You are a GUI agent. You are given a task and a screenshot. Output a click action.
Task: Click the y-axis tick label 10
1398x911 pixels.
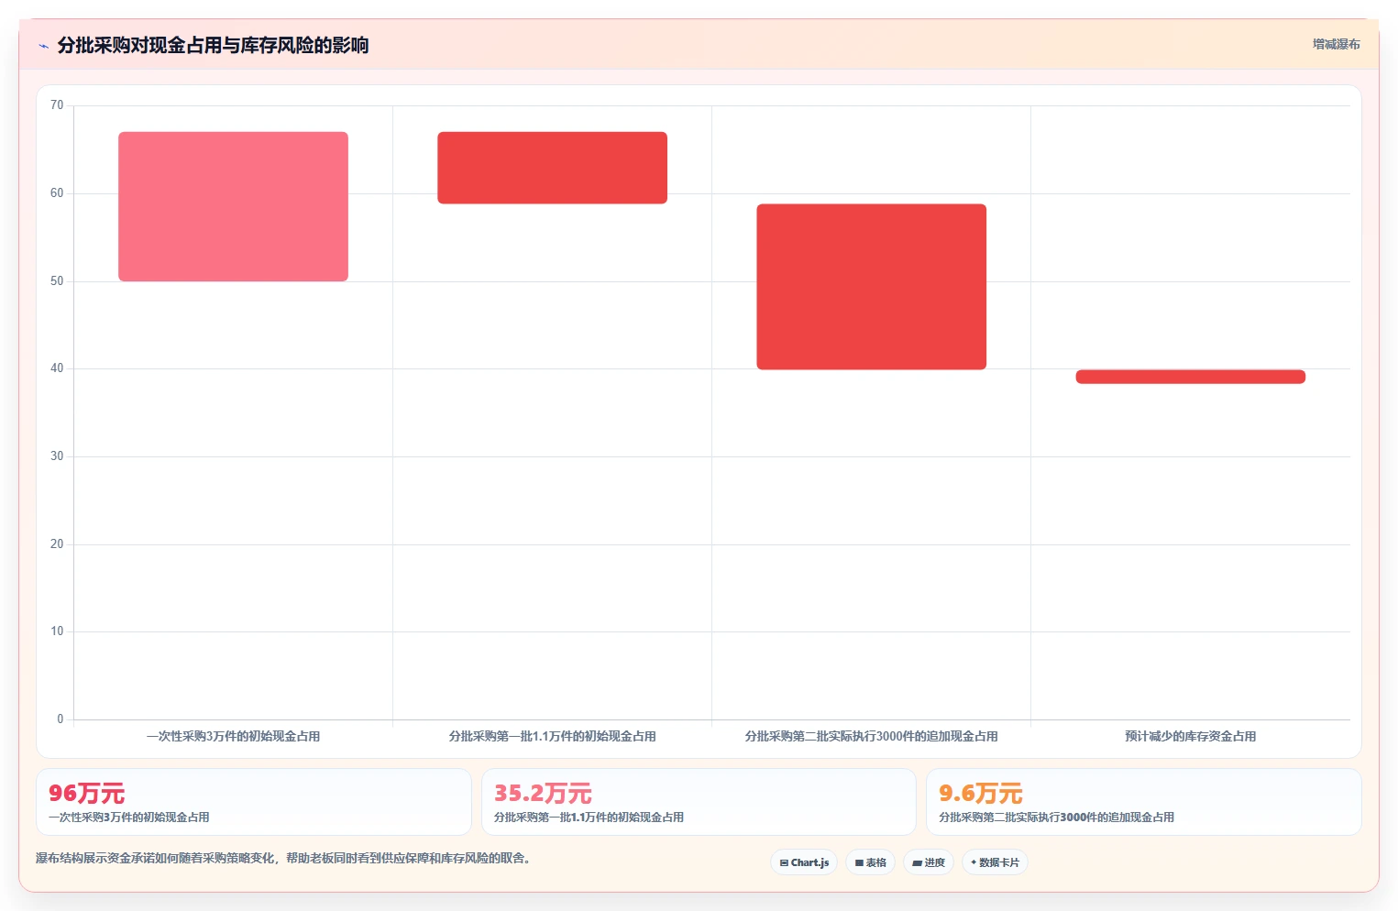(x=57, y=631)
